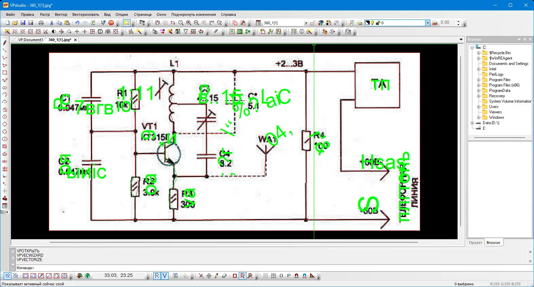Screen dimensions: 534x287
Task: Open the Векторизовать menu
Action: tap(86, 14)
